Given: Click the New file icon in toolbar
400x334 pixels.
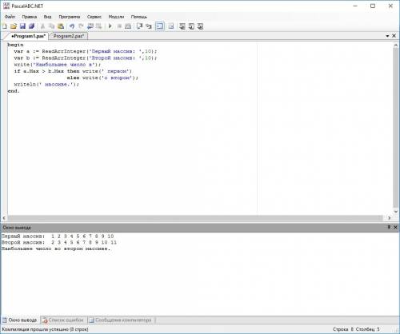Looking at the screenshot, I should (5, 26).
